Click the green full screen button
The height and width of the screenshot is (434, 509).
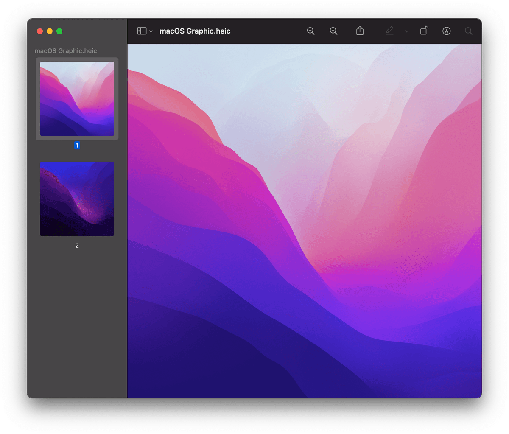(59, 31)
